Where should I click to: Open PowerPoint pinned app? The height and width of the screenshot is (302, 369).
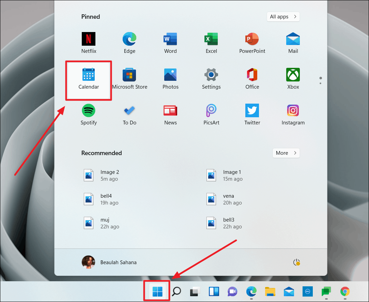click(252, 43)
